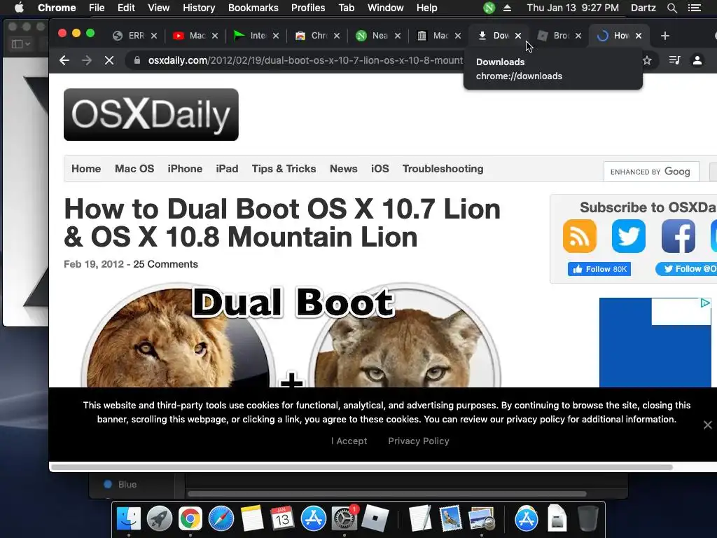Image resolution: width=717 pixels, height=538 pixels.
Task: Open Control Center list icon in menu bar
Action: coord(694,8)
